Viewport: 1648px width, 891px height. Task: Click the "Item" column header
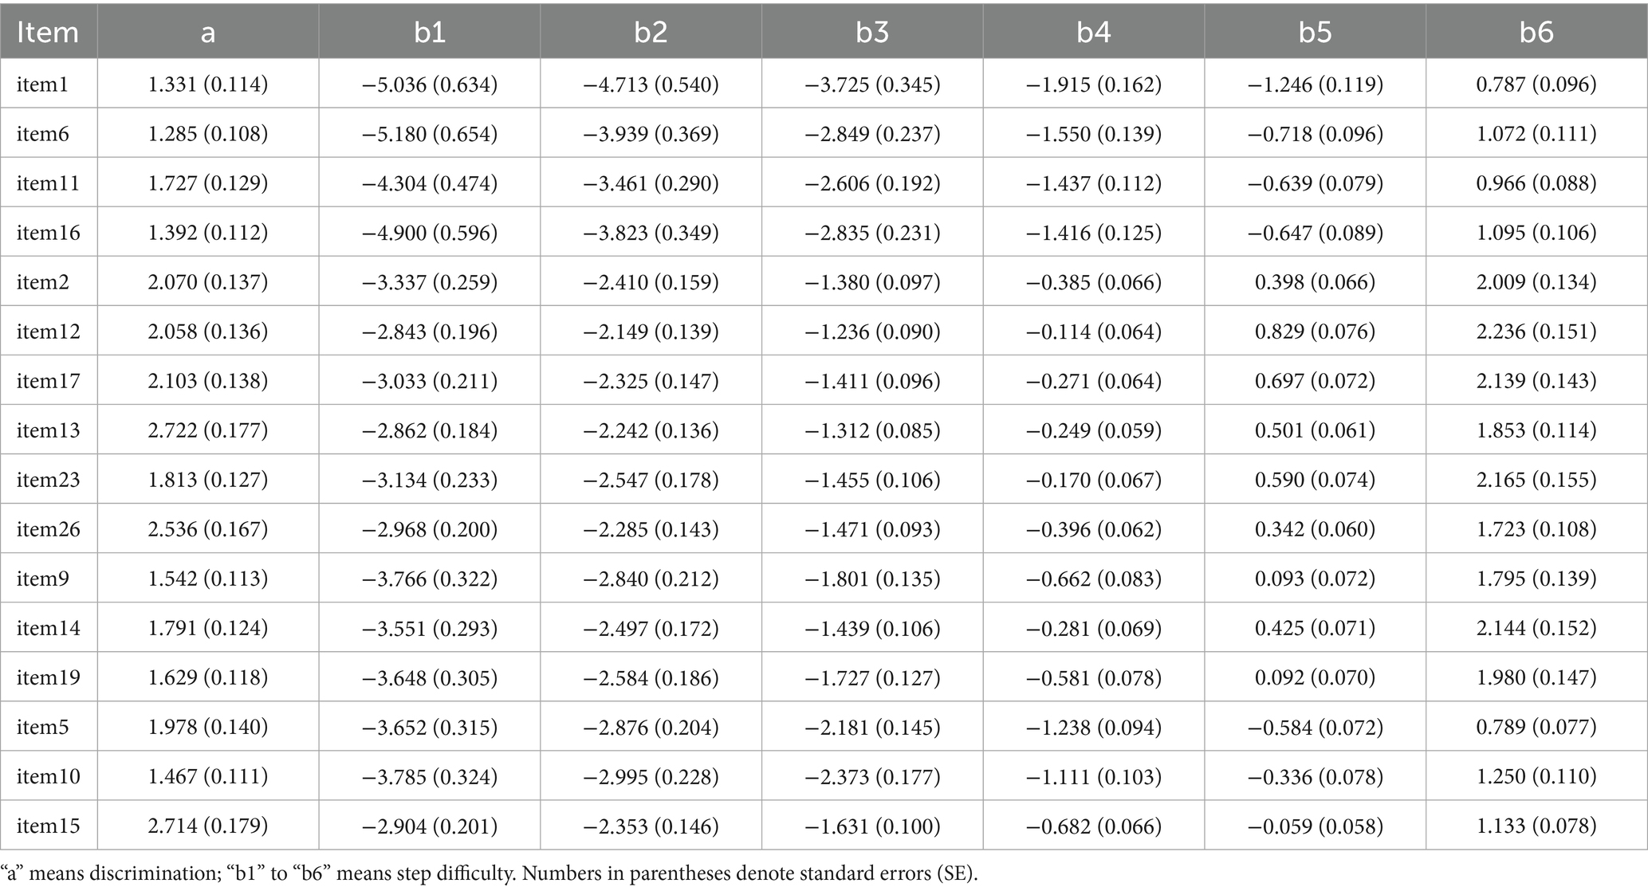click(x=48, y=32)
